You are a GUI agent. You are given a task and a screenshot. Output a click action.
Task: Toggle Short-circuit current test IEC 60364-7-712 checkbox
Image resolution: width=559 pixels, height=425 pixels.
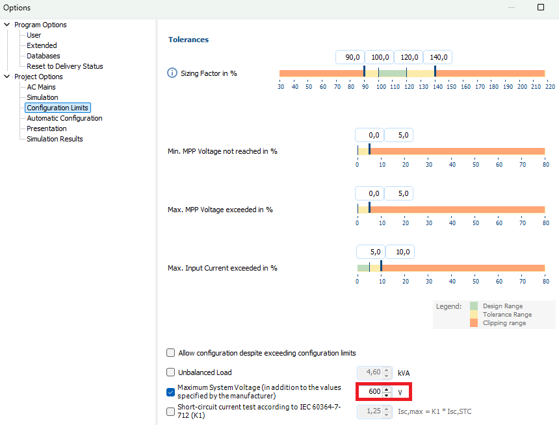(171, 411)
